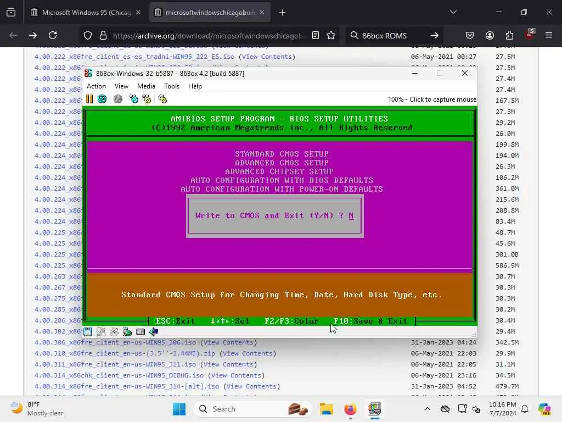Go forward in Firefox
This screenshot has height=422, width=562.
pos(33,35)
